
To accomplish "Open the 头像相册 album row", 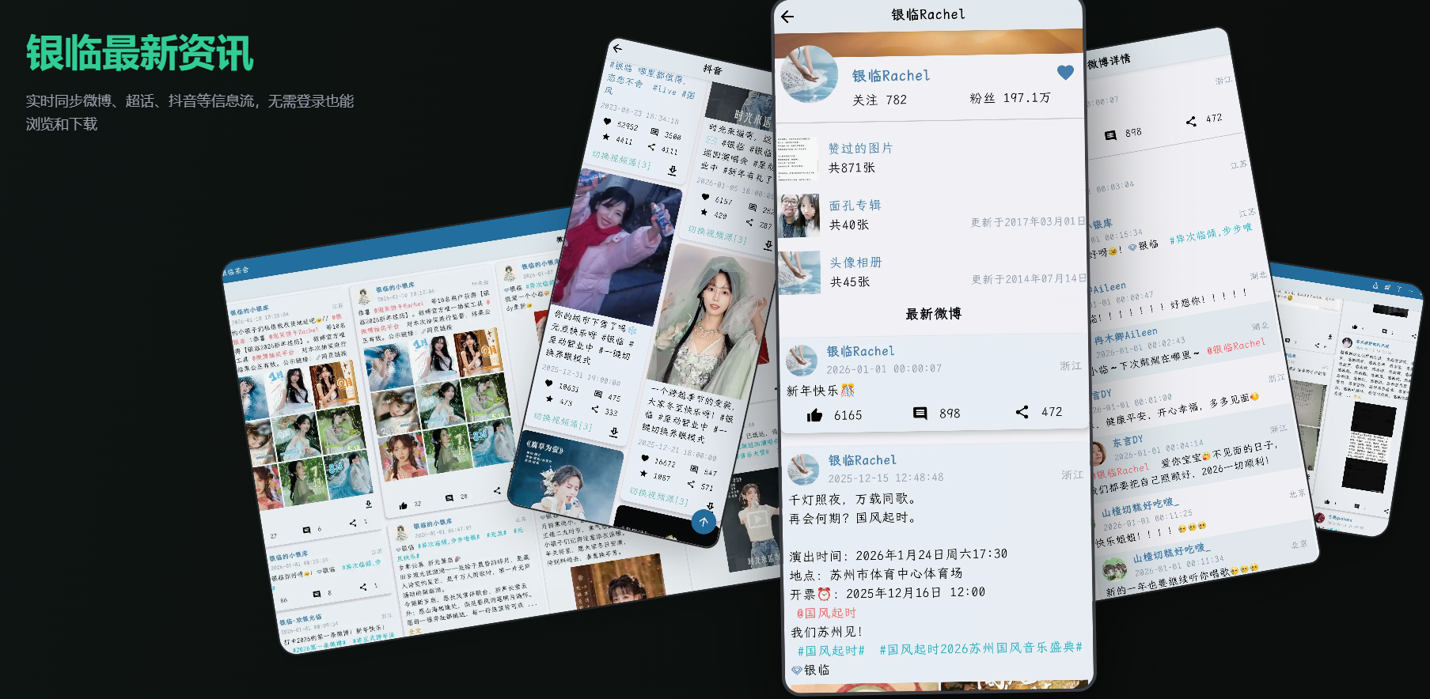I will click(x=931, y=272).
